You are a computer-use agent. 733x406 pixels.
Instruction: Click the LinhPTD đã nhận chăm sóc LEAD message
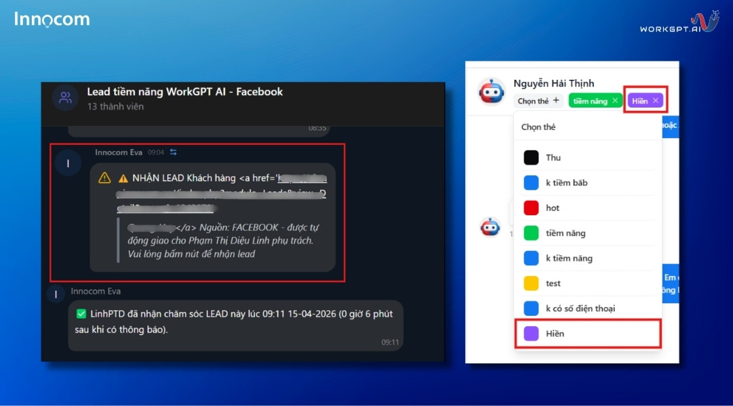click(x=235, y=325)
